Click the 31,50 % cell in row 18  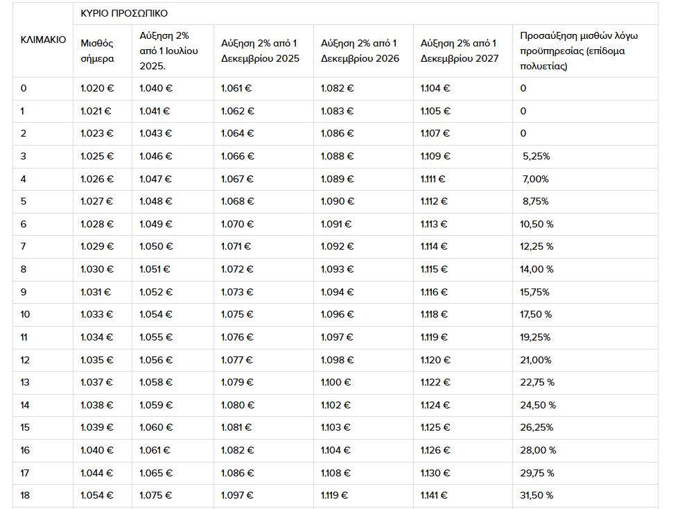pyautogui.click(x=537, y=495)
